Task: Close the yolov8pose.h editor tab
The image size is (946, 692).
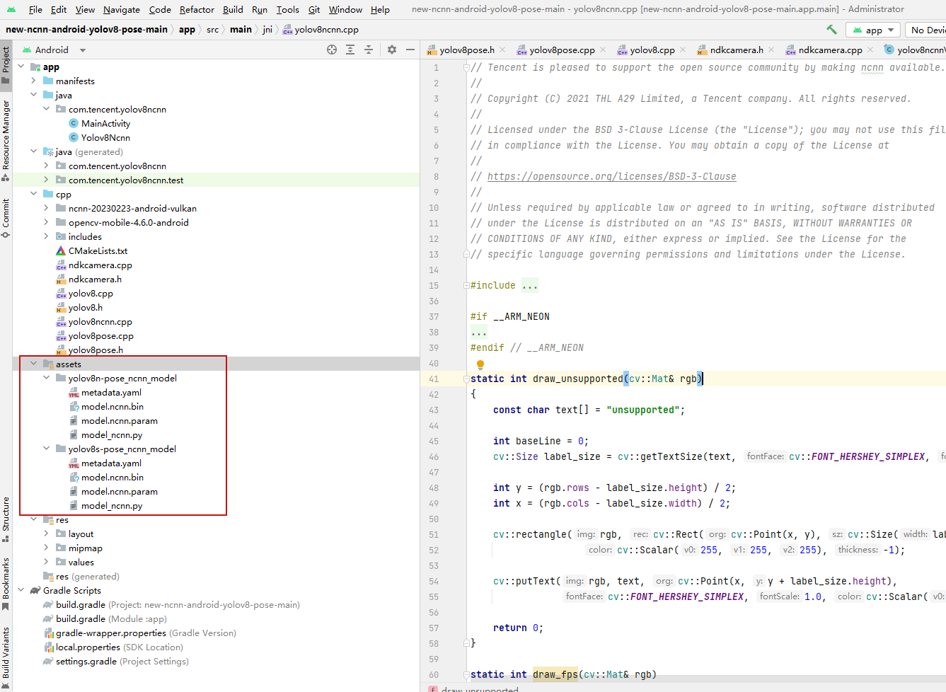Action: pos(502,50)
